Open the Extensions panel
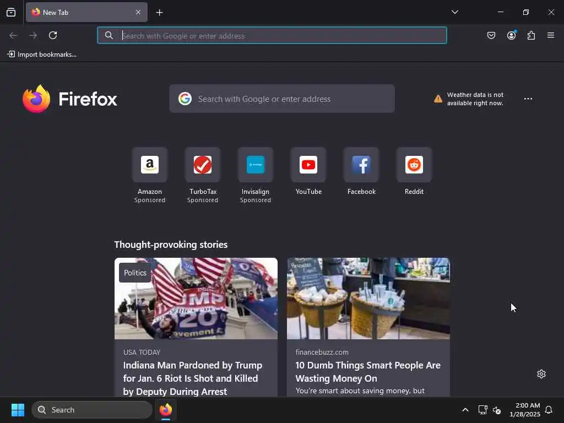This screenshot has height=423, width=564. [x=531, y=35]
